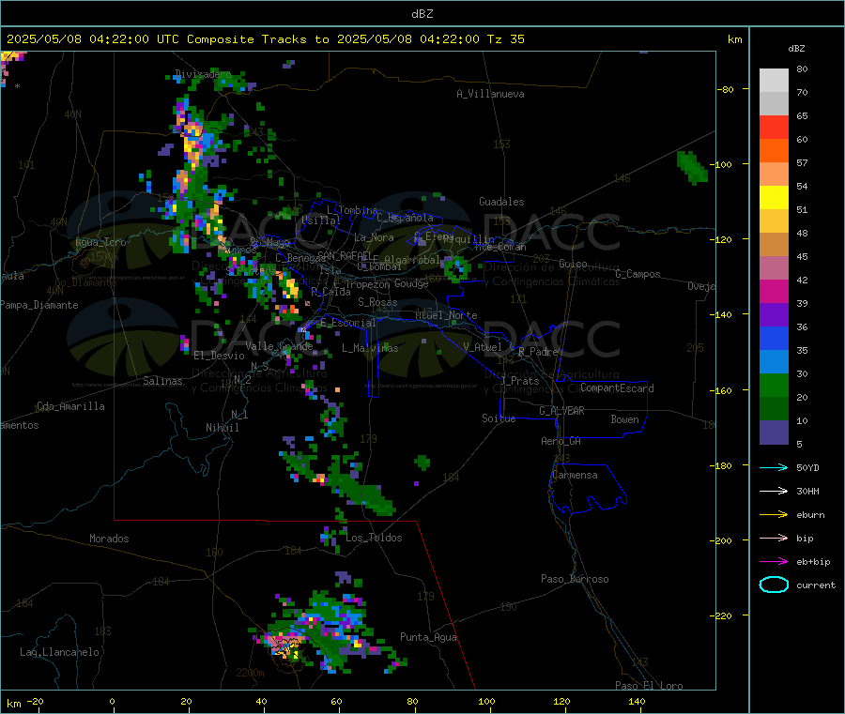Click the pink bip arrow icon
The width and height of the screenshot is (845, 714).
click(774, 538)
